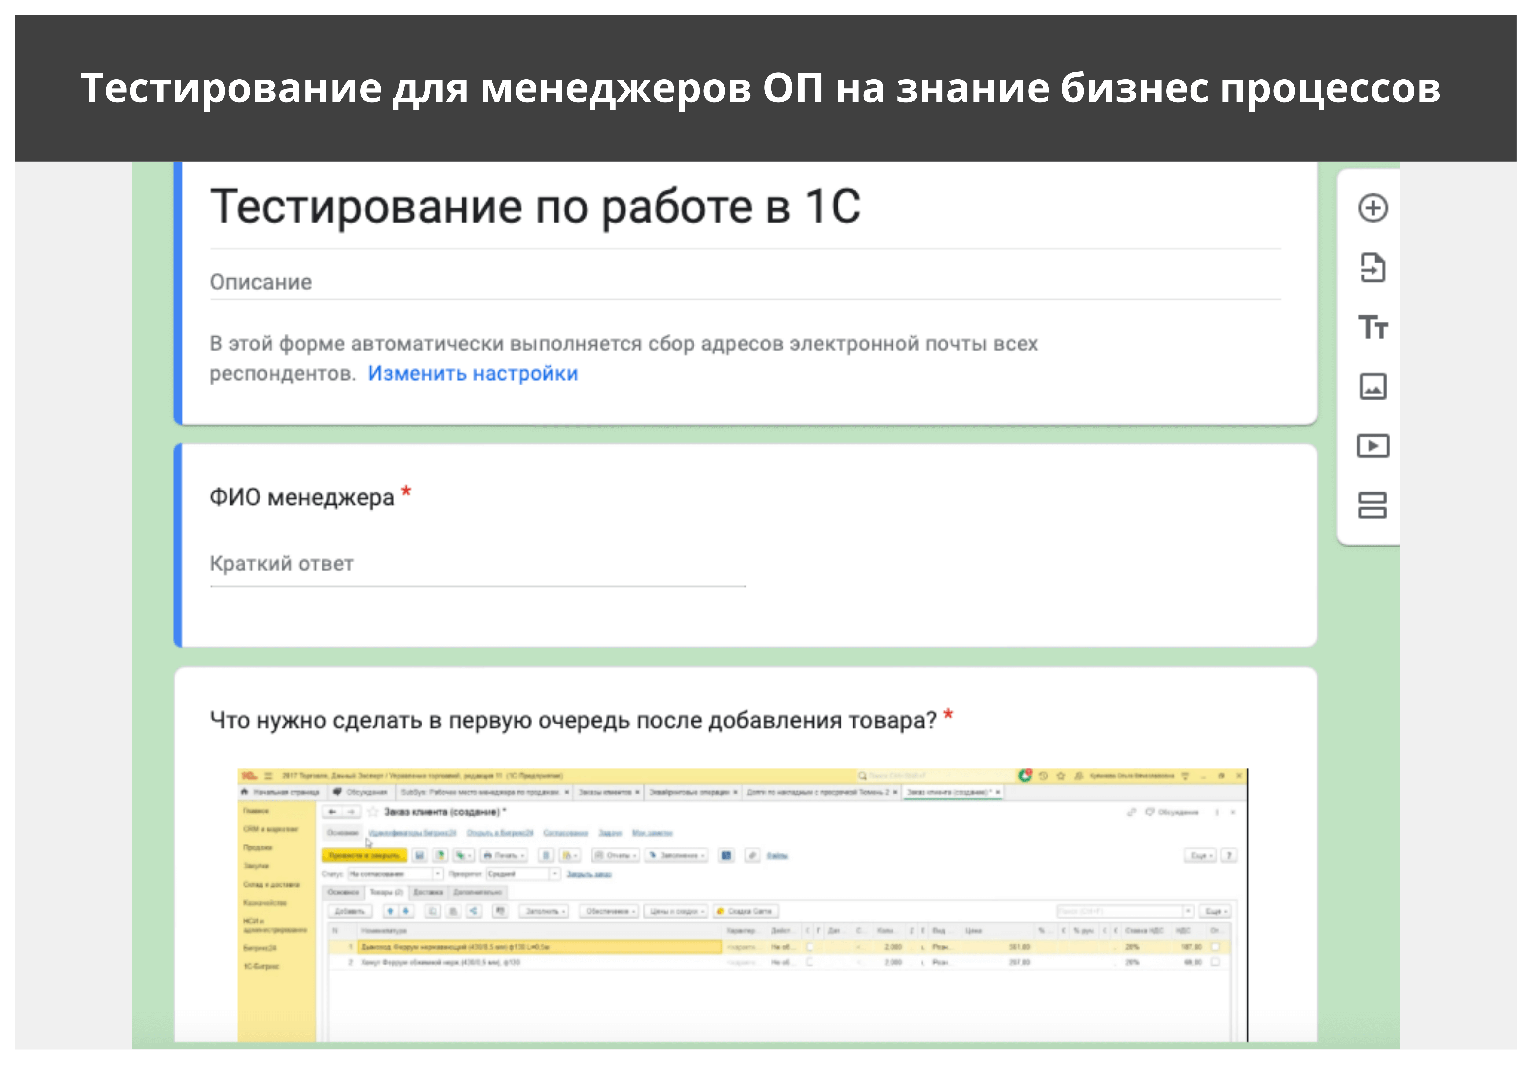Click the Add video icon
This screenshot has height=1065, width=1532.
click(x=1372, y=446)
